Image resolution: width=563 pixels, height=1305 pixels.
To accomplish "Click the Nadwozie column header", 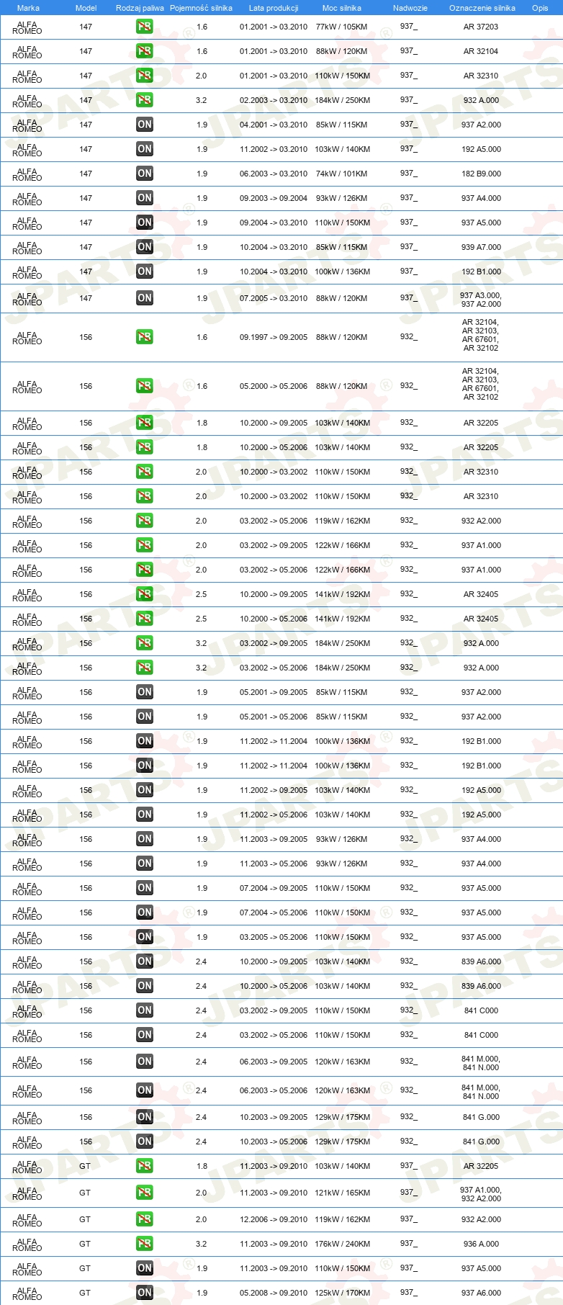I will tap(410, 8).
